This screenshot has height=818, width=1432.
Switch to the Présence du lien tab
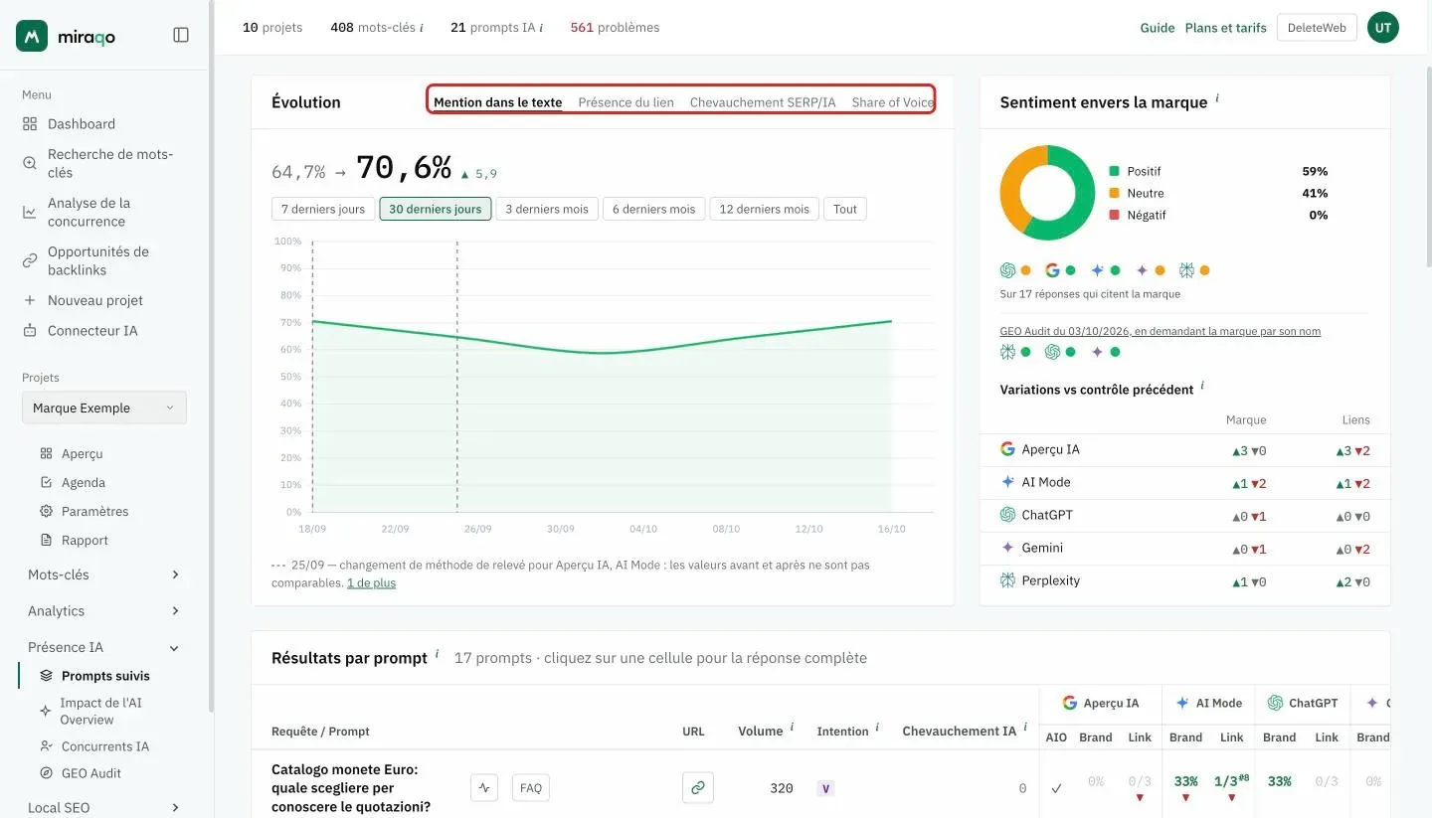point(626,102)
